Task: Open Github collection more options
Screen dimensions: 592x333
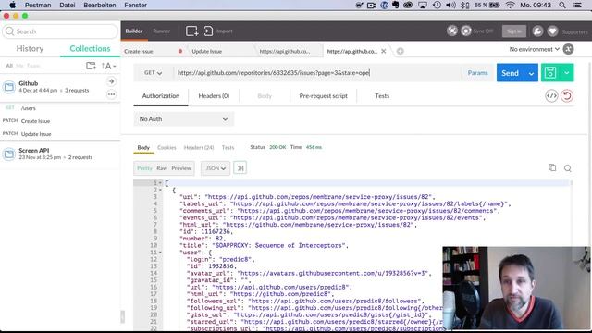Action: click(x=111, y=94)
